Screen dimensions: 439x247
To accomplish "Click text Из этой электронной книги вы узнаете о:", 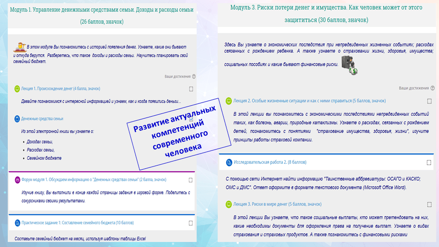I will point(58,131).
